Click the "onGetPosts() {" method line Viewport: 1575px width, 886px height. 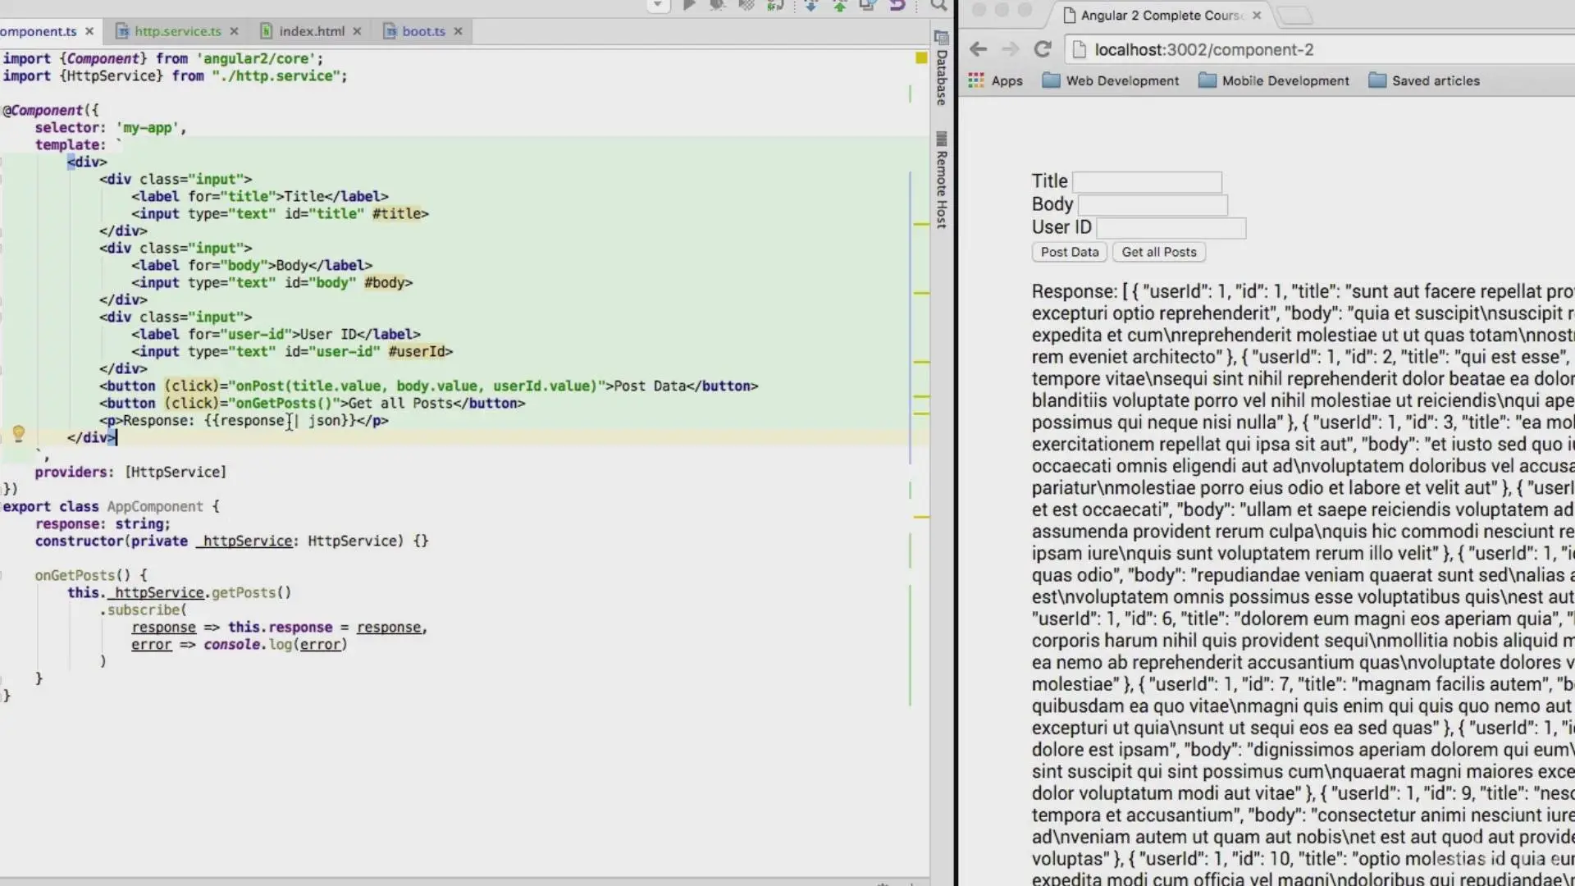90,575
